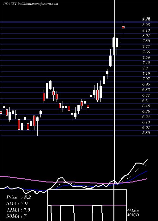Image resolution: width=158 pixels, height=221 pixels.
Task: Select the '50MA : 7' value
Action: (x=16, y=216)
